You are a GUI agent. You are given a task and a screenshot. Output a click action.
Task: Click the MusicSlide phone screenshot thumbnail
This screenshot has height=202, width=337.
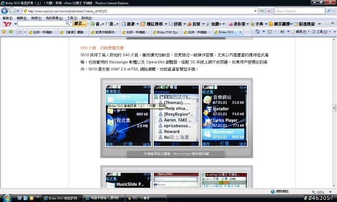coord(128,180)
